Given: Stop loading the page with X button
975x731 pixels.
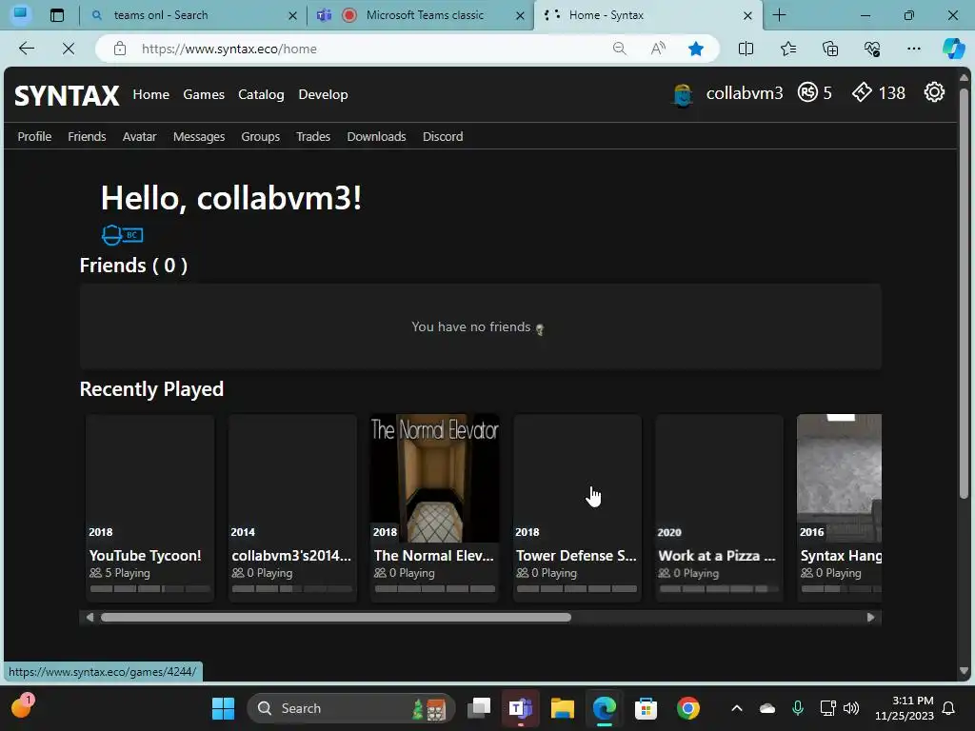Looking at the screenshot, I should click(69, 49).
